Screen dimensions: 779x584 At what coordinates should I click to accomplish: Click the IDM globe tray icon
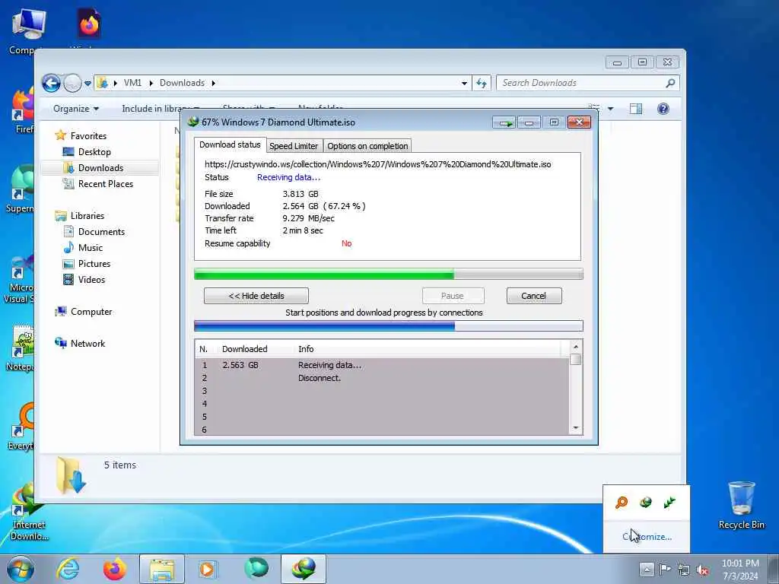(x=645, y=503)
